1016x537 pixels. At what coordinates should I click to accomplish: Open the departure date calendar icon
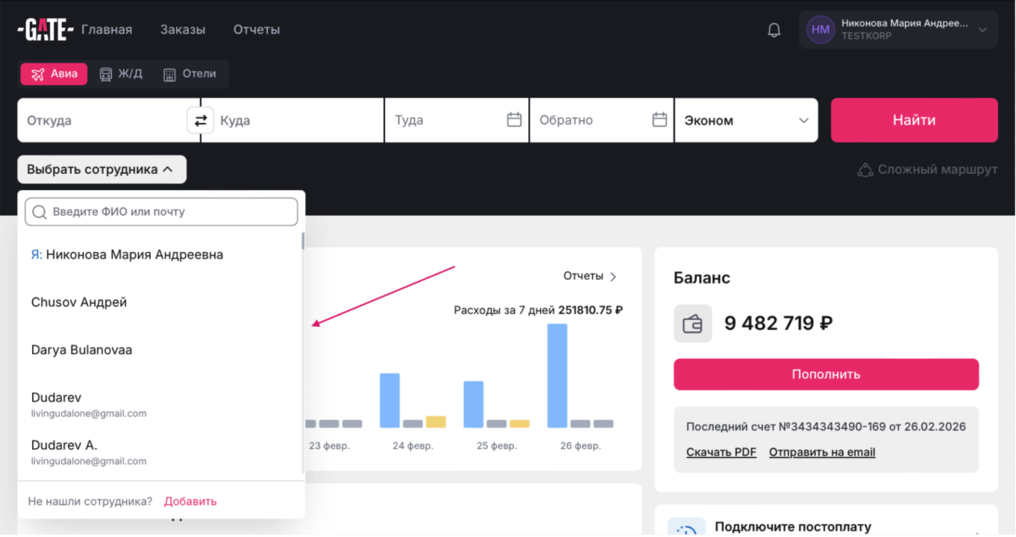point(514,120)
